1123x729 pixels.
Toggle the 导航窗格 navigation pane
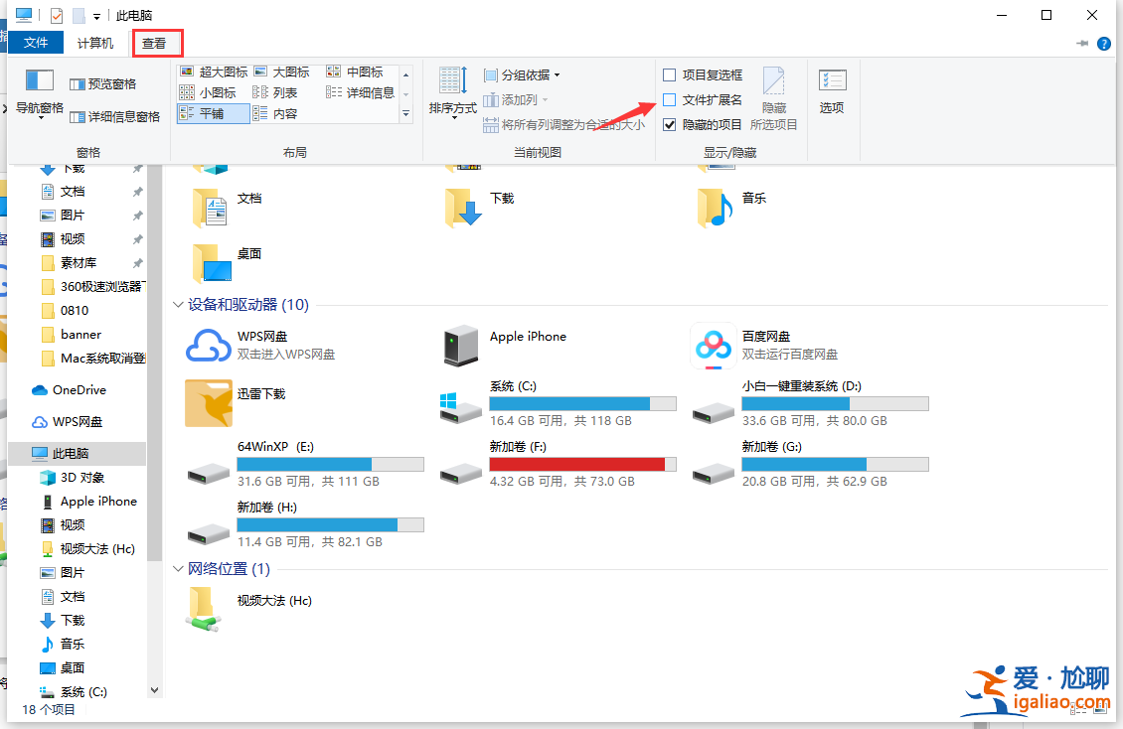click(x=38, y=96)
